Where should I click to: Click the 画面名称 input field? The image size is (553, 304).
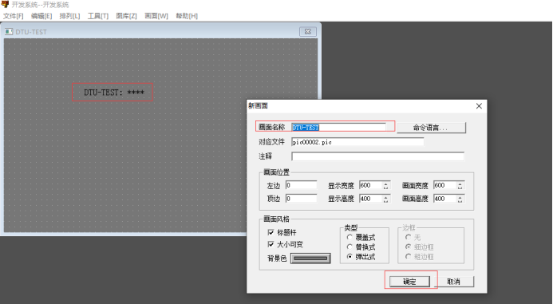(338, 128)
